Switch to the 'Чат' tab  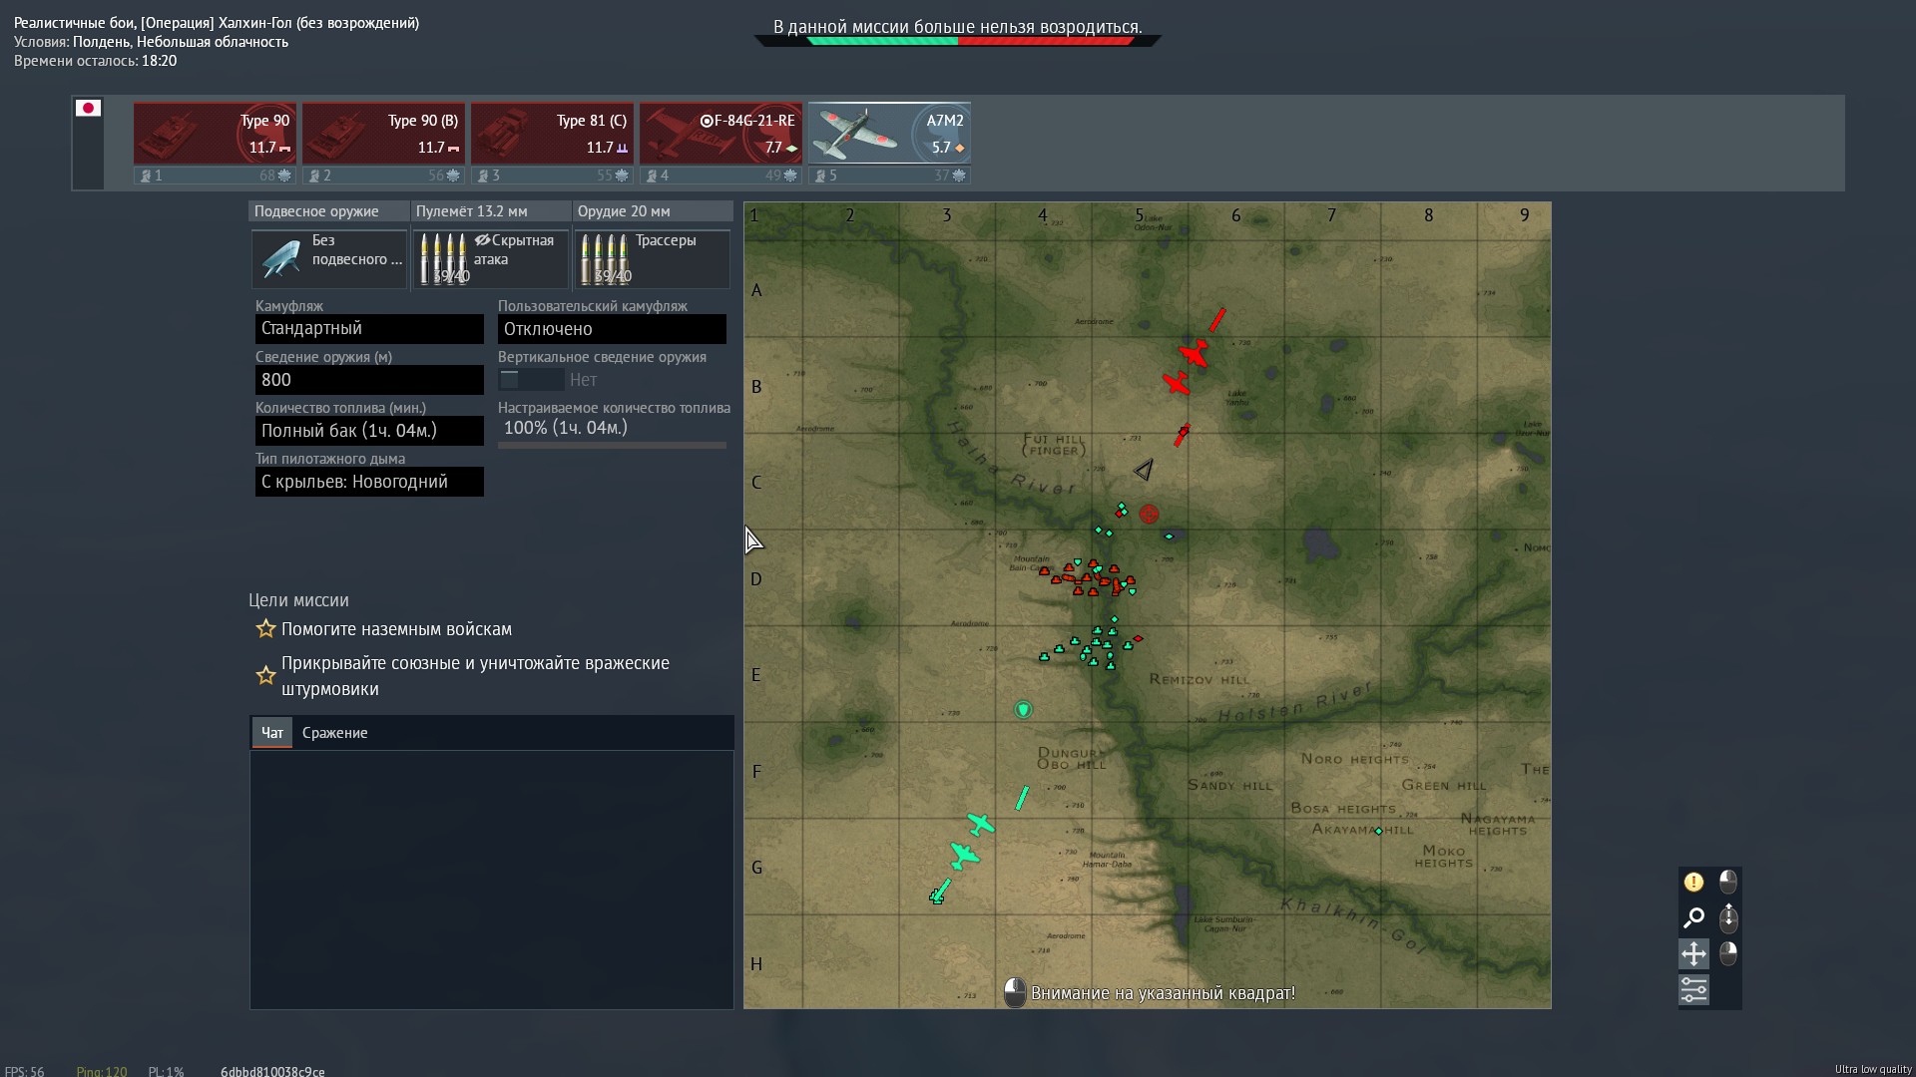pyautogui.click(x=271, y=733)
